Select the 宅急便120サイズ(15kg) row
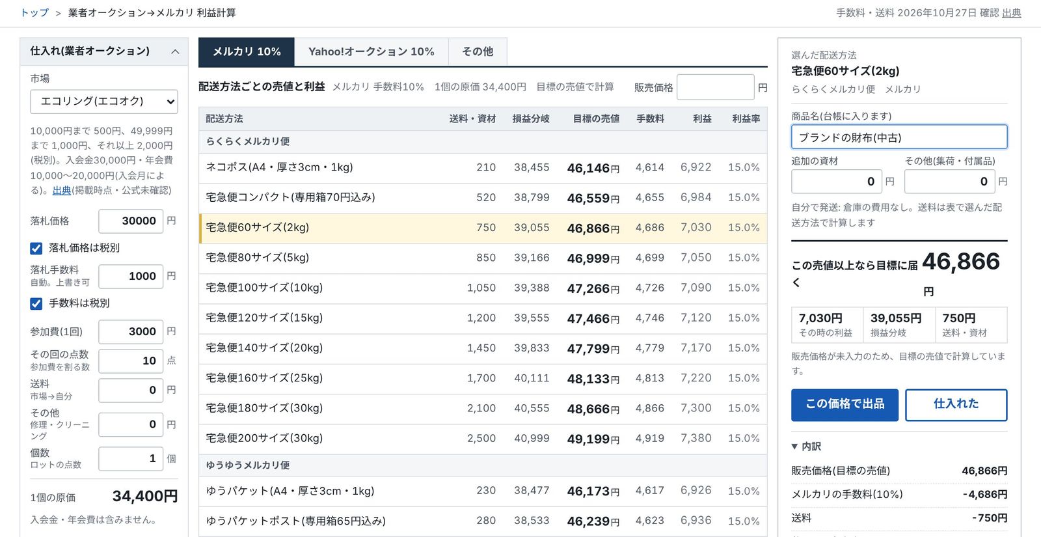1041x537 pixels. 483,319
